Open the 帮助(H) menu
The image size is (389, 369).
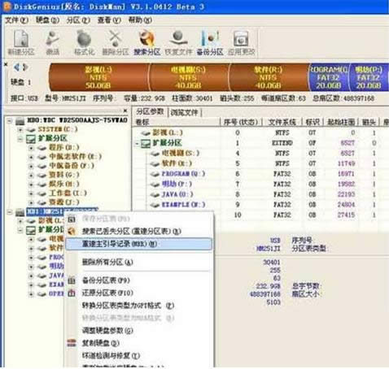coord(140,20)
